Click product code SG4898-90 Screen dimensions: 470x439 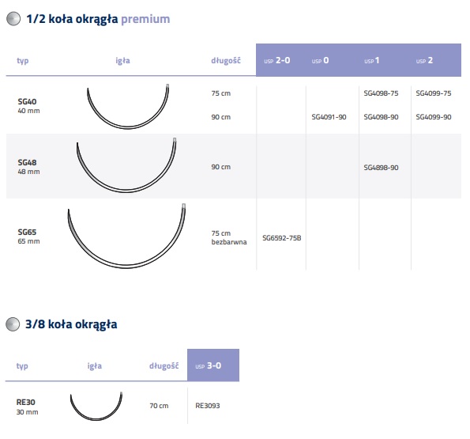[x=381, y=168]
